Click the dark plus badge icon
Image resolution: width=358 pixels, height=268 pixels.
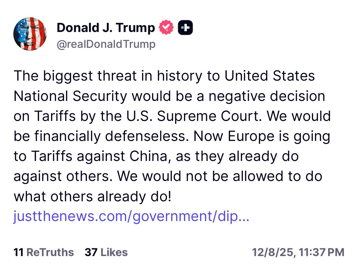[x=185, y=28]
